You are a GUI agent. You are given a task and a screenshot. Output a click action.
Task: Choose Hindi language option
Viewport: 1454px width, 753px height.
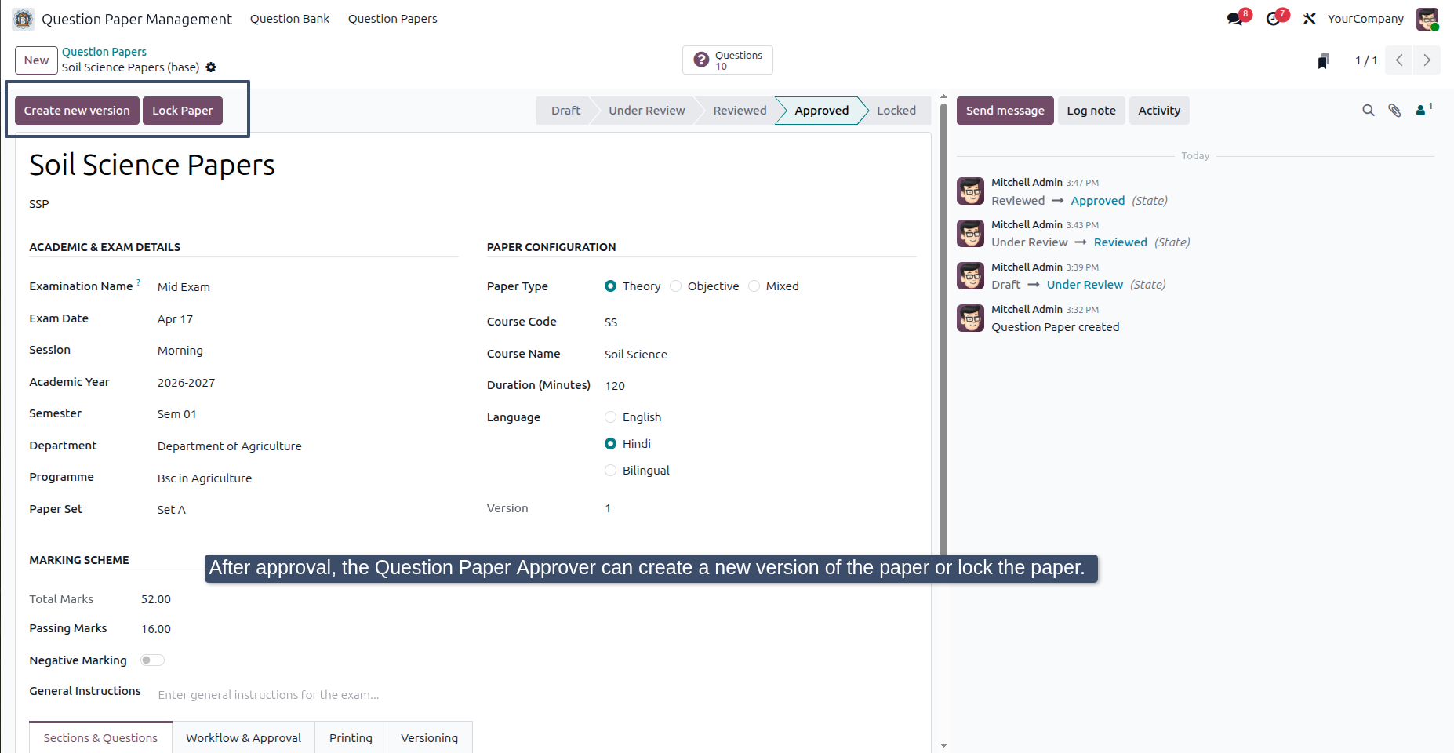click(x=610, y=444)
